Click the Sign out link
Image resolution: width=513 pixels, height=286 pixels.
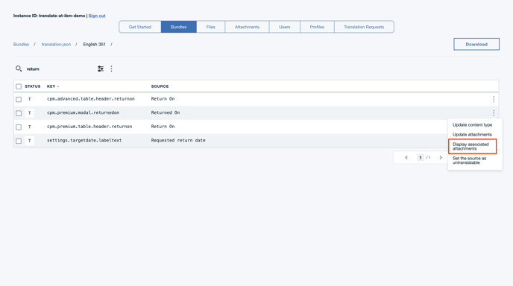(x=97, y=16)
